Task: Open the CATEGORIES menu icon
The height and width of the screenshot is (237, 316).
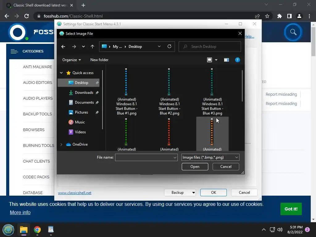Action: point(14,52)
